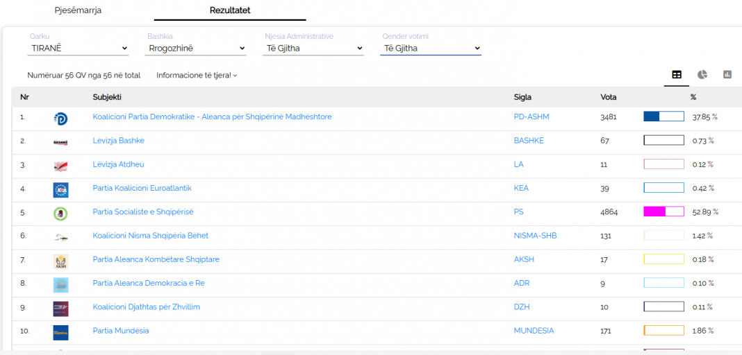The image size is (742, 355).
Task: Click the Nisma Shqipëria Bëhet logo
Action: coord(60,238)
